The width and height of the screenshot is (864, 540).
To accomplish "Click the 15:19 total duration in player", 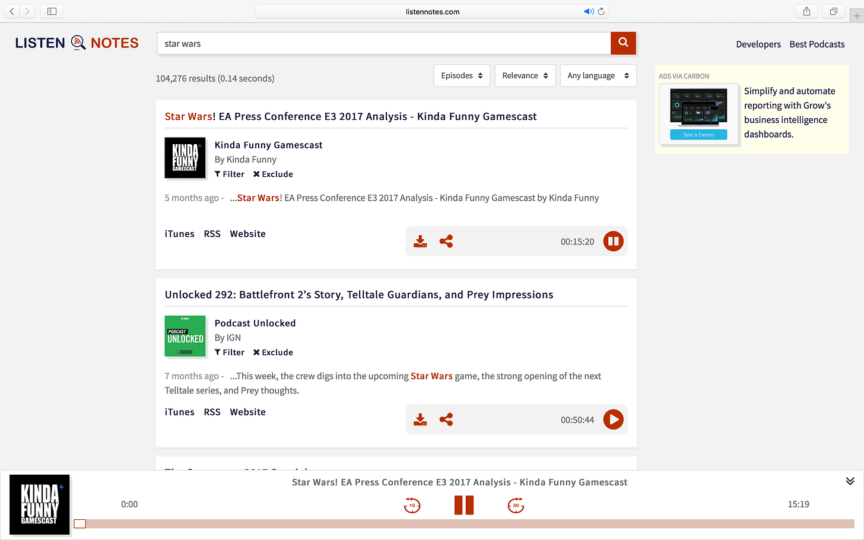I will click(798, 504).
